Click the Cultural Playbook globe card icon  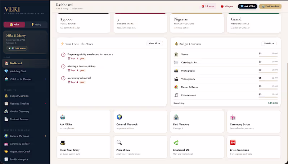coord(120,117)
